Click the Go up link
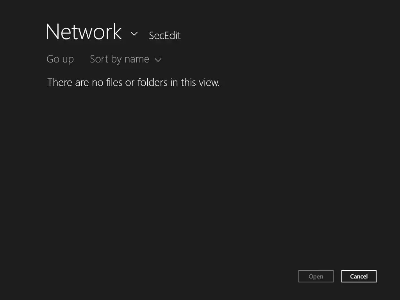The height and width of the screenshot is (300, 400). pyautogui.click(x=60, y=59)
